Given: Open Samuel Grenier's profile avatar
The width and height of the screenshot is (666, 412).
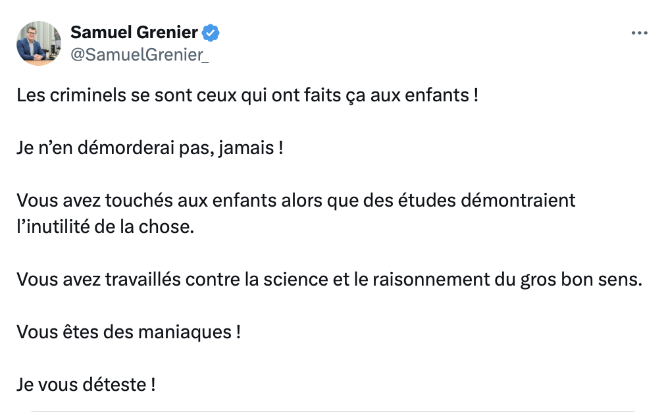Looking at the screenshot, I should coord(39,43).
